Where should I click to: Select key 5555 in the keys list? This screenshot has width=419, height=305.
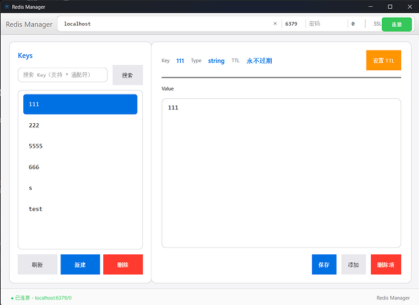pos(80,146)
